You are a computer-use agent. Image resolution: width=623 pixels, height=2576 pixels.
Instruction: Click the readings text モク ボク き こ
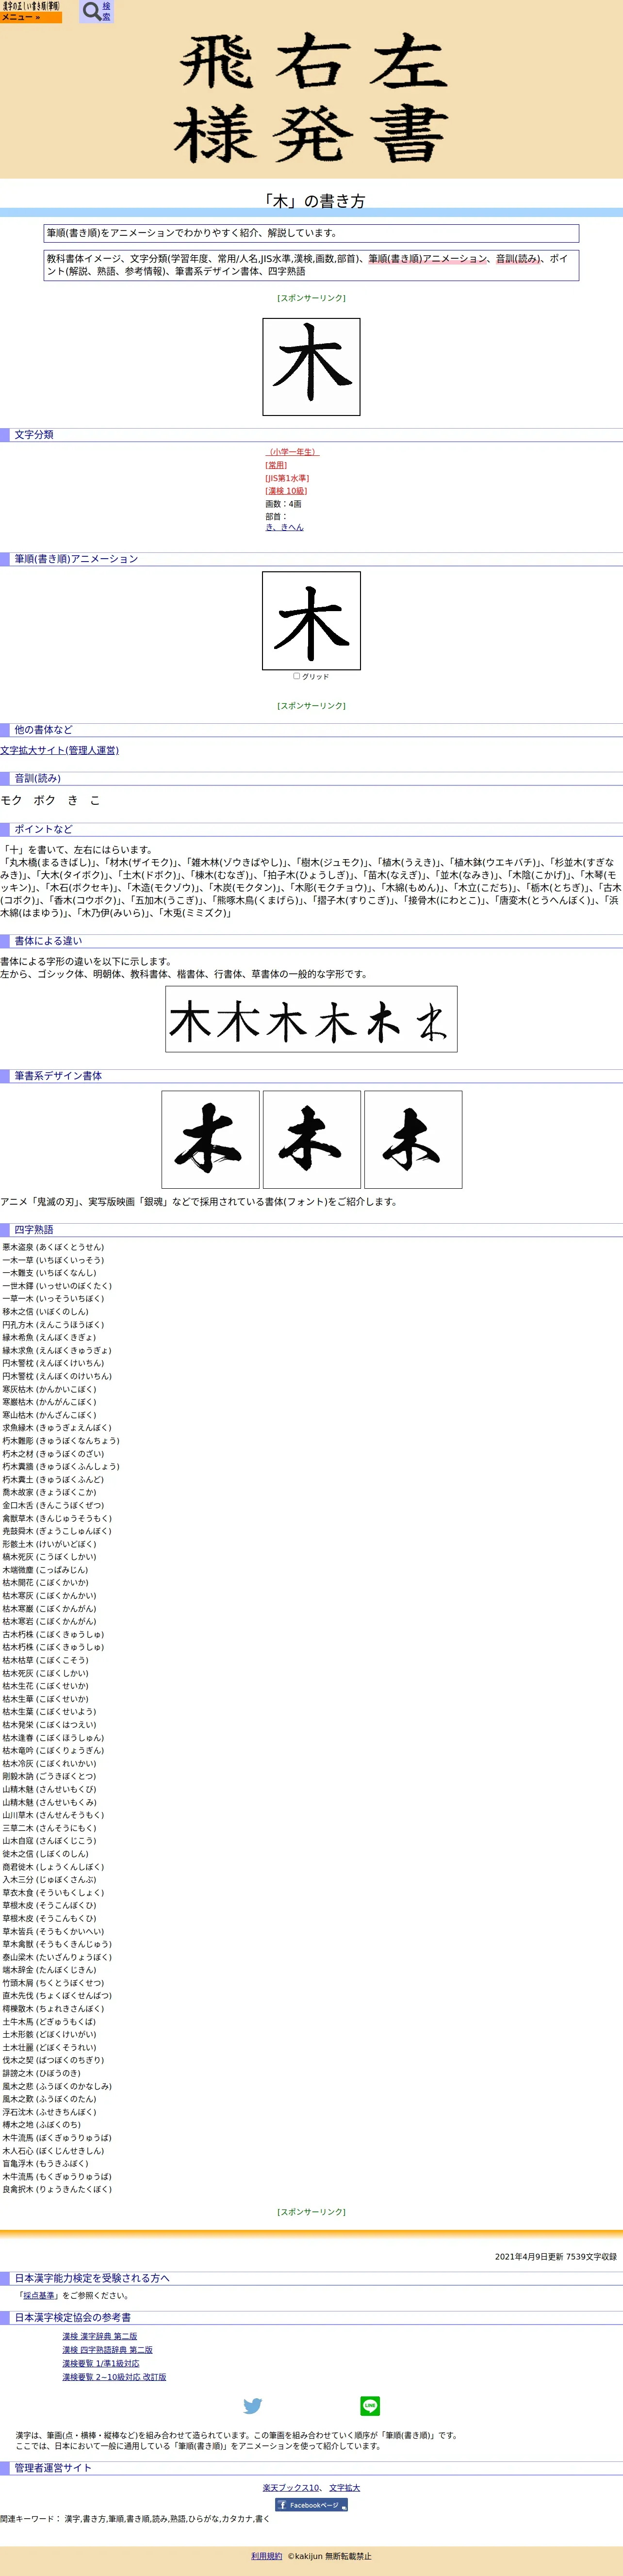(x=50, y=800)
